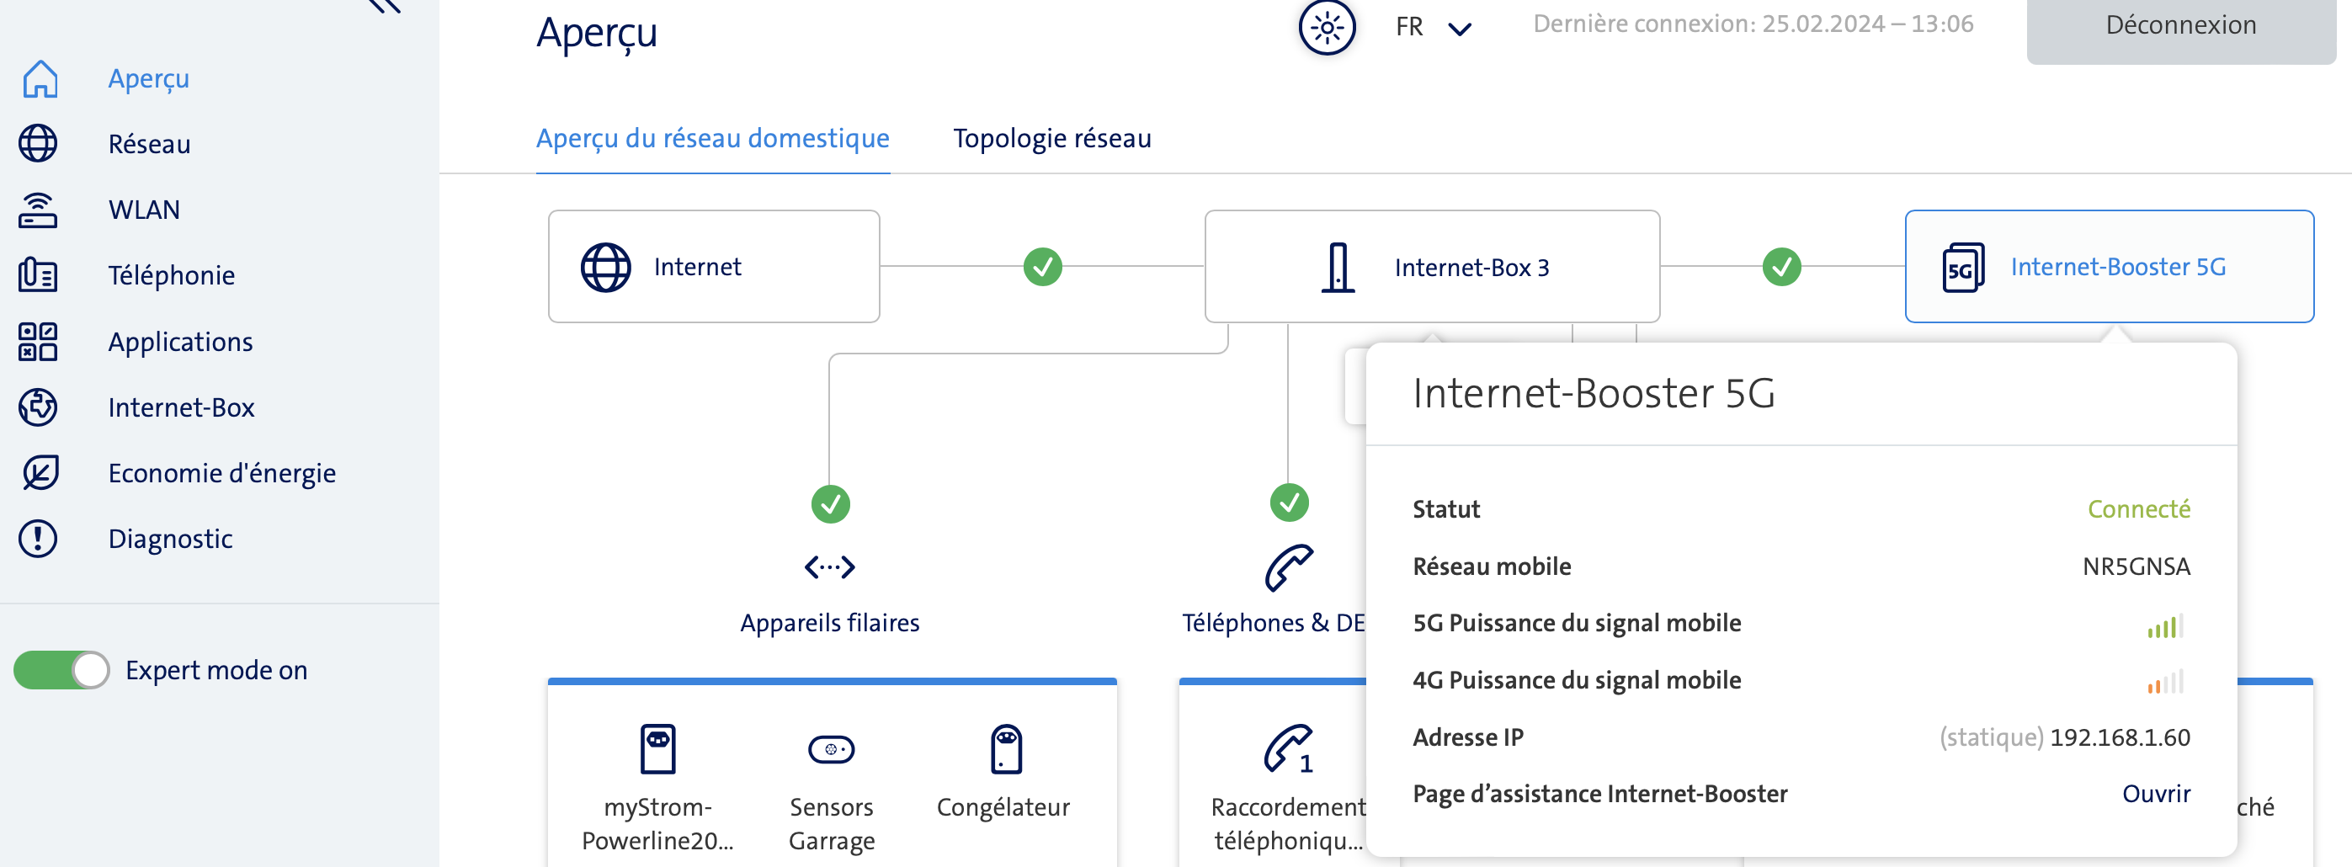Viewport: 2352px width, 867px height.
Task: Click the Economie d'énergie leaf icon
Action: [39, 473]
